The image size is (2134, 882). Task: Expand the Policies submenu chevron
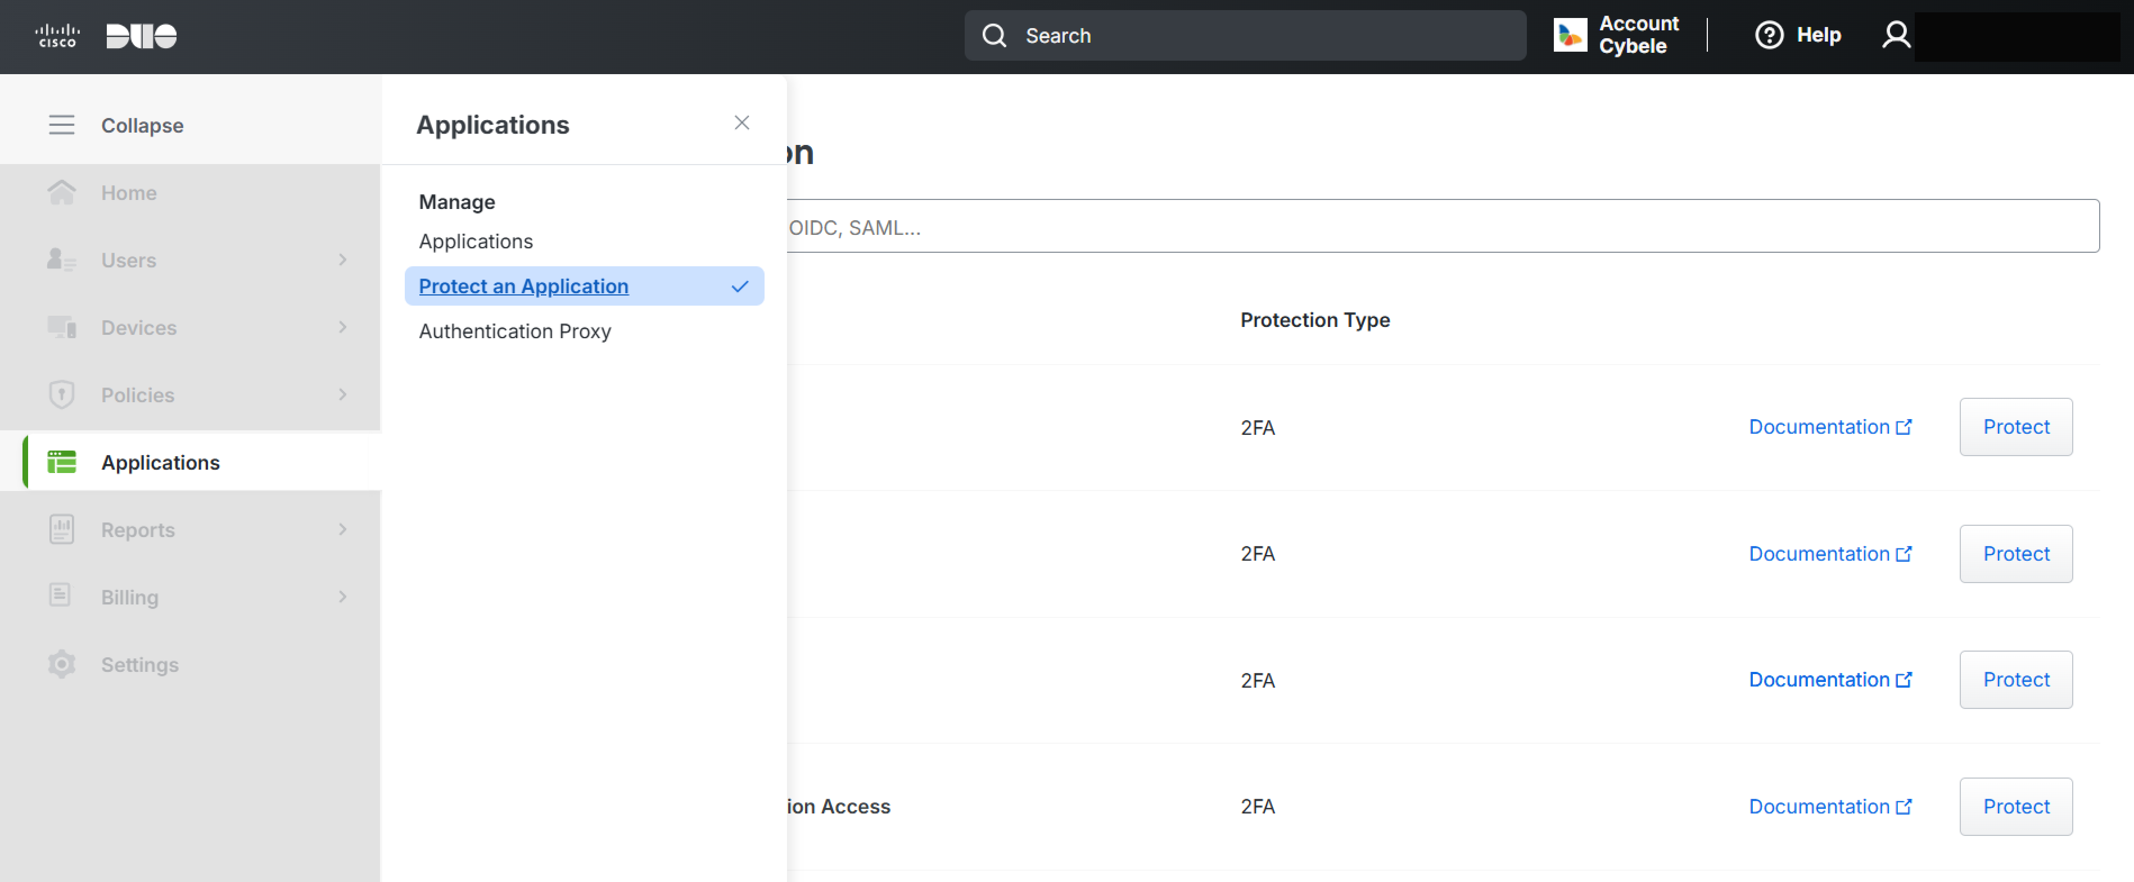click(x=342, y=395)
